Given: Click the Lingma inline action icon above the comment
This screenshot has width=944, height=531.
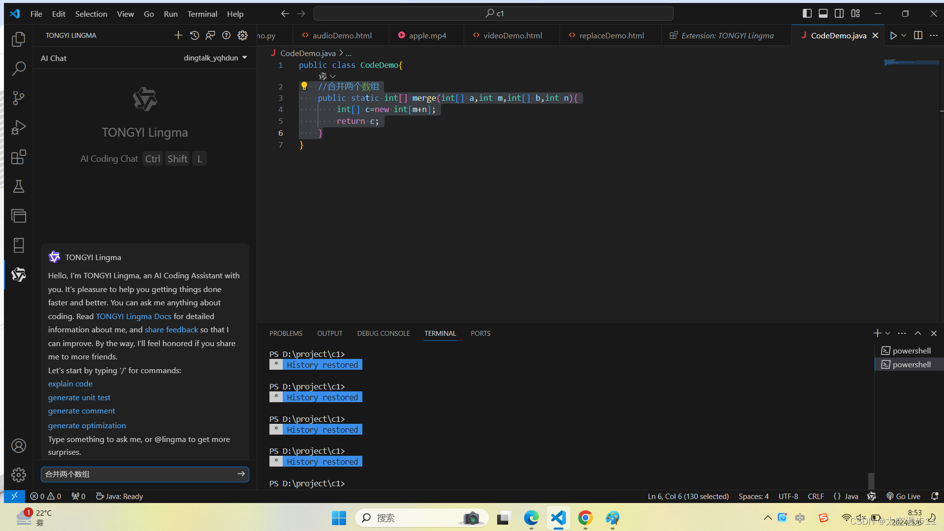Looking at the screenshot, I should click(323, 76).
